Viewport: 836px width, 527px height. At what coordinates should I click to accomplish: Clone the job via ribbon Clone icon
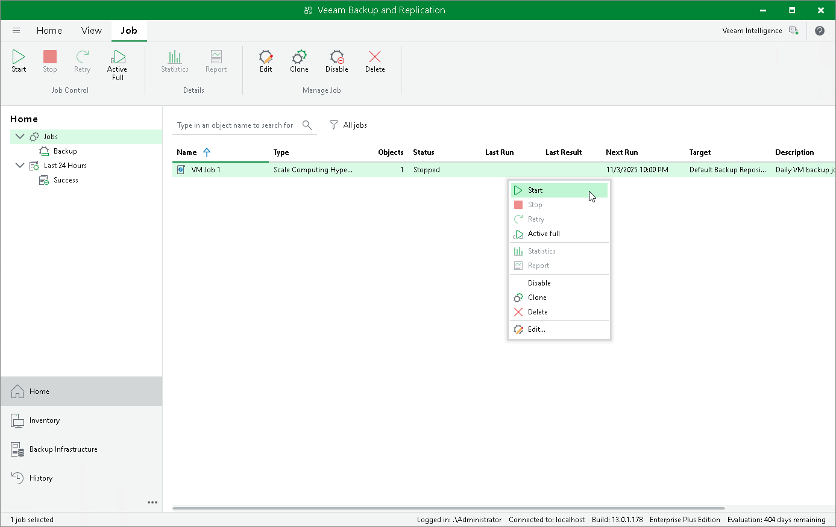tap(299, 61)
